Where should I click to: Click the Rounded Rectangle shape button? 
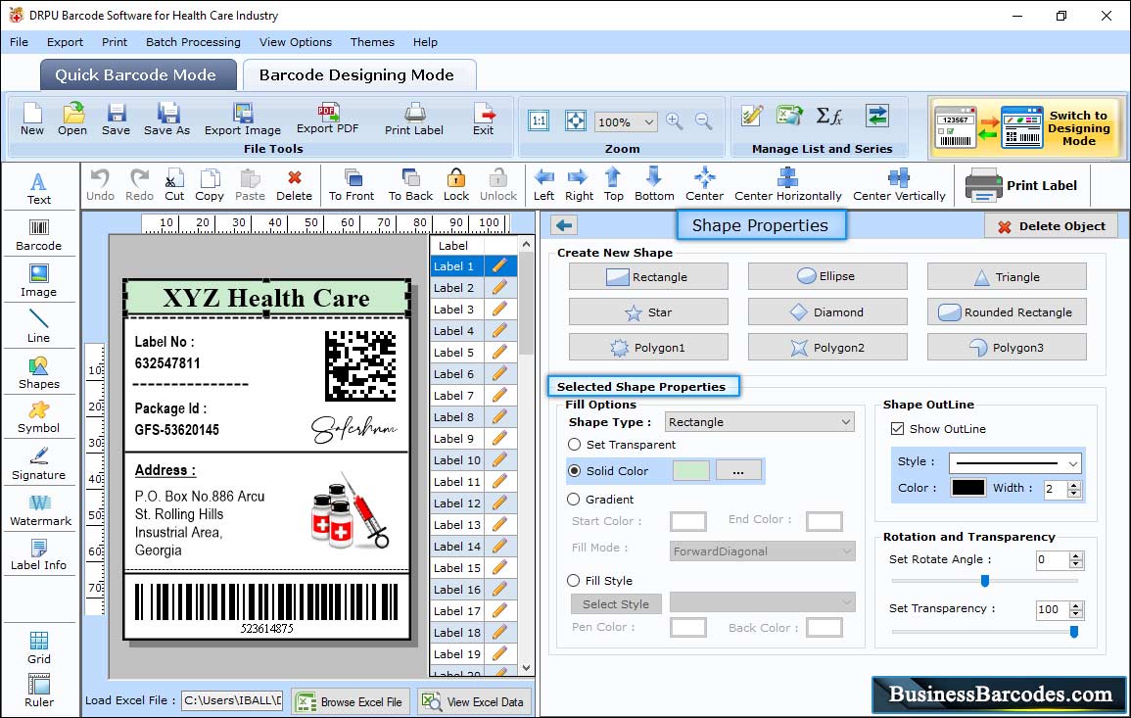pos(1007,311)
